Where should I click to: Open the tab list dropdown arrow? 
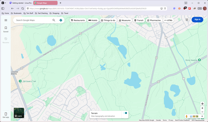tap(186, 3)
